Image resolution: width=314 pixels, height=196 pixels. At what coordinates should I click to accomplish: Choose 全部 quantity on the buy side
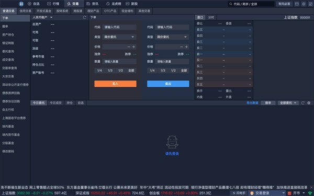click(131, 71)
